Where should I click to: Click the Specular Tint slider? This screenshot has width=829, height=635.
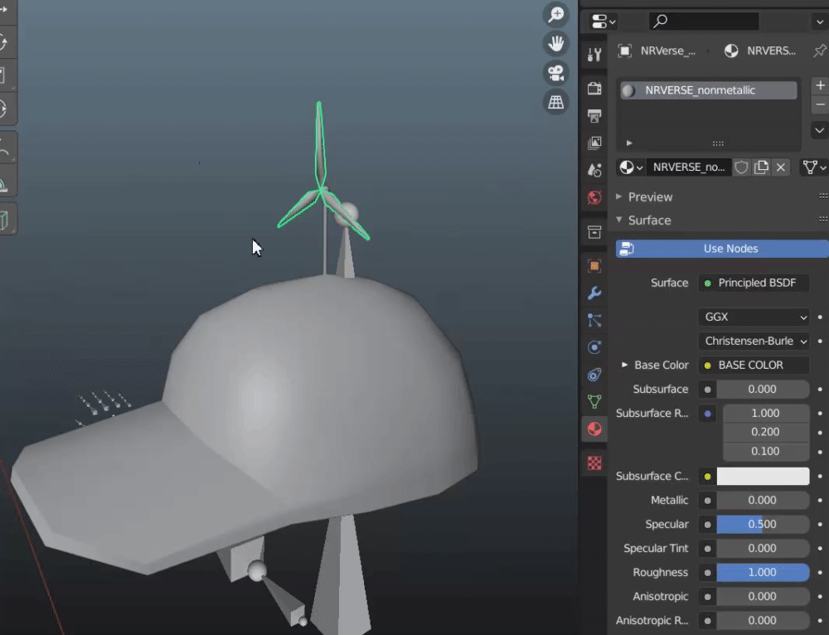(x=763, y=548)
